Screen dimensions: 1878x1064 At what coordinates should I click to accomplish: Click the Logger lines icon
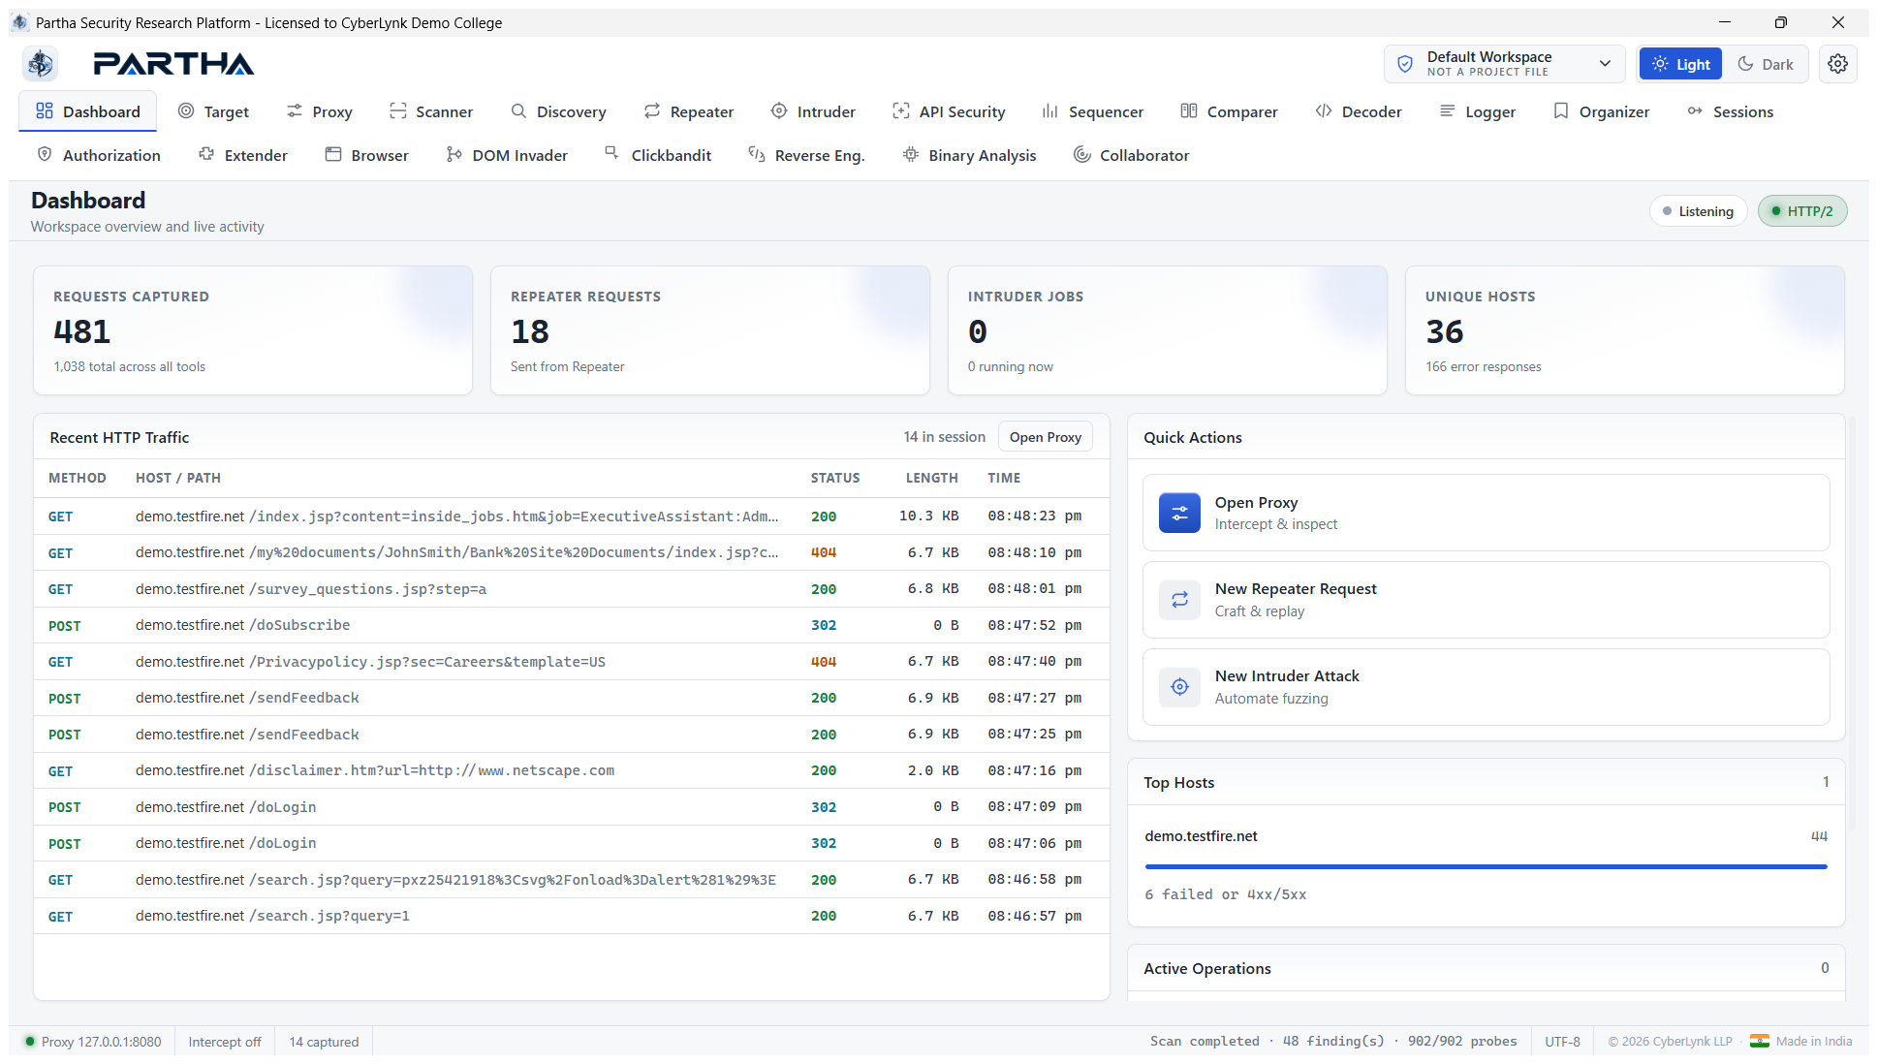(1447, 111)
